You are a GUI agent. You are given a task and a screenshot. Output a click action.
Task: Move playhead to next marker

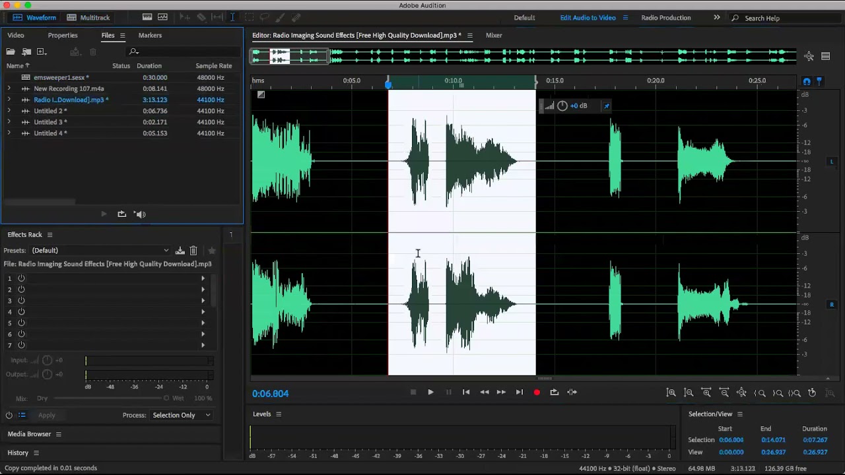click(519, 392)
